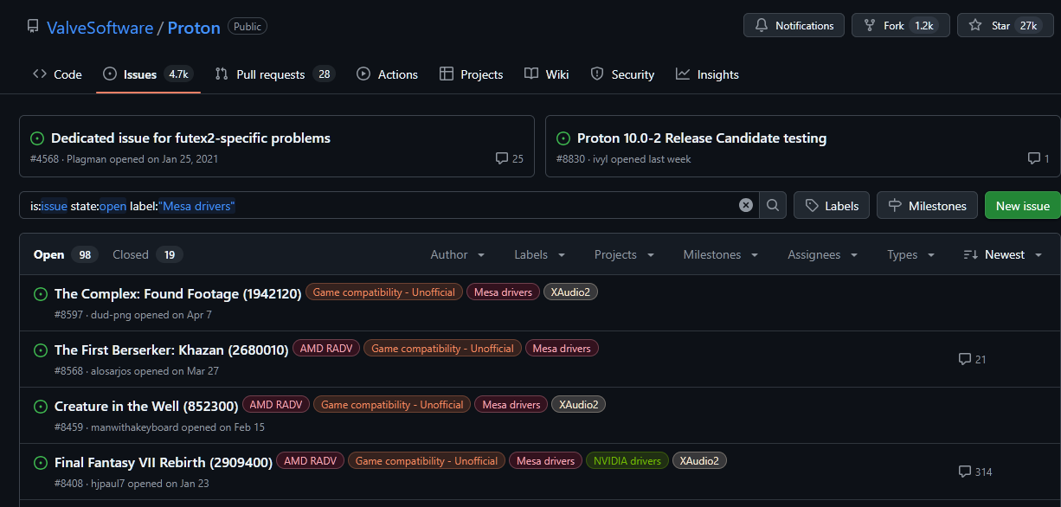This screenshot has width=1061, height=507.
Task: Click the open-status icon of Final Fantasy VII Rebirth
Action: (40, 463)
